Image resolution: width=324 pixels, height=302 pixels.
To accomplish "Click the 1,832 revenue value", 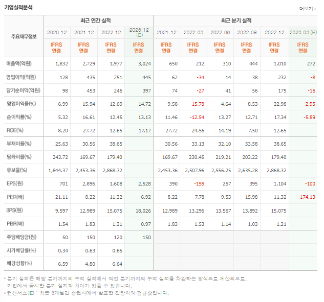I will coord(61,64).
